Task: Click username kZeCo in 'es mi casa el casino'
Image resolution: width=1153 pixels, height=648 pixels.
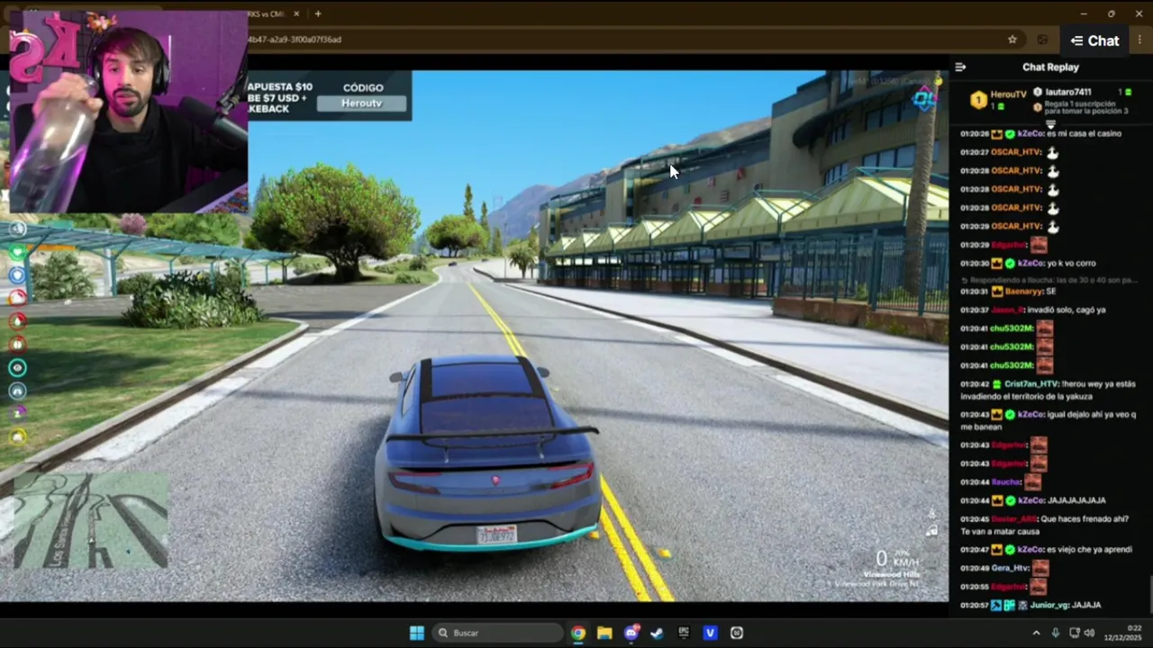Action: pos(1030,133)
